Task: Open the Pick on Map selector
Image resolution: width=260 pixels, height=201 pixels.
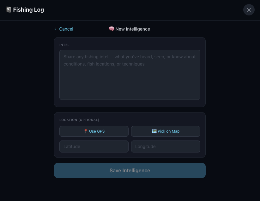Action: click(166, 131)
